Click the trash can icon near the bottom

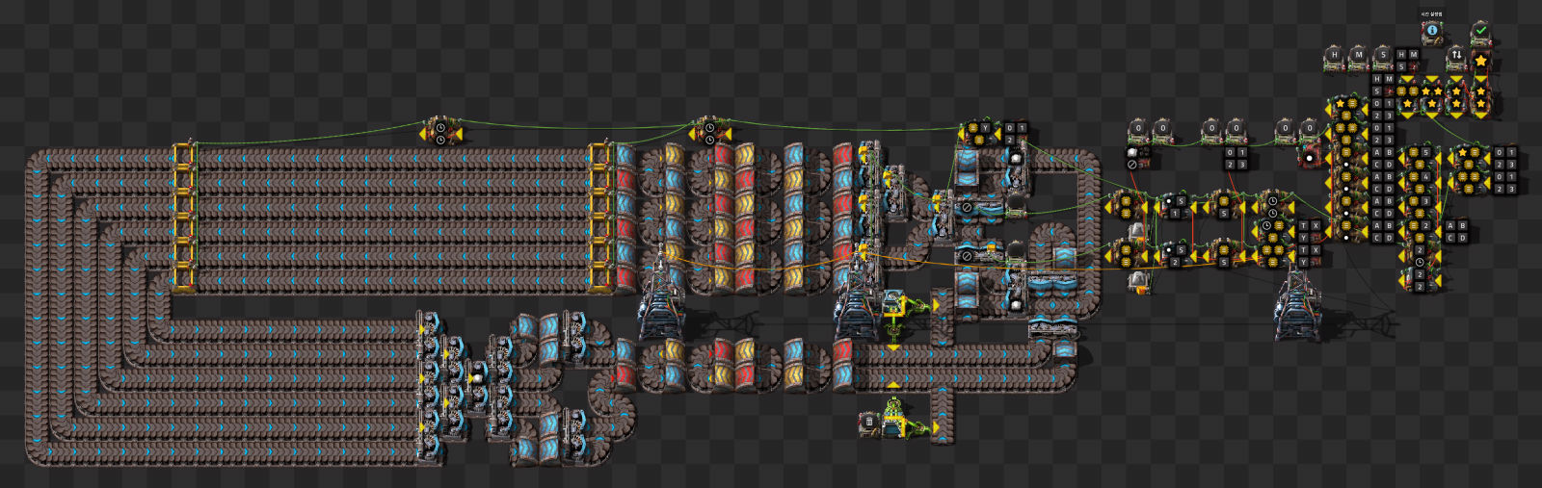868,422
